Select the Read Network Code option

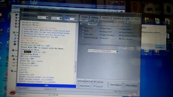pyautogui.click(x=90, y=38)
